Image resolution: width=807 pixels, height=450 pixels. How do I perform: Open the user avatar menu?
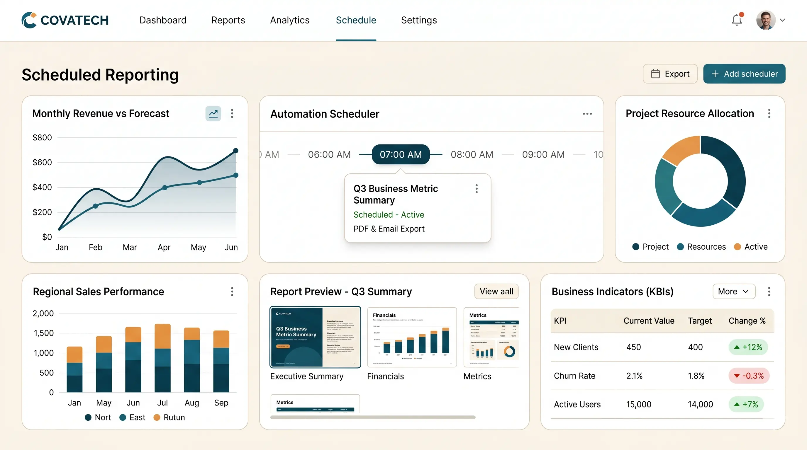pyautogui.click(x=766, y=20)
